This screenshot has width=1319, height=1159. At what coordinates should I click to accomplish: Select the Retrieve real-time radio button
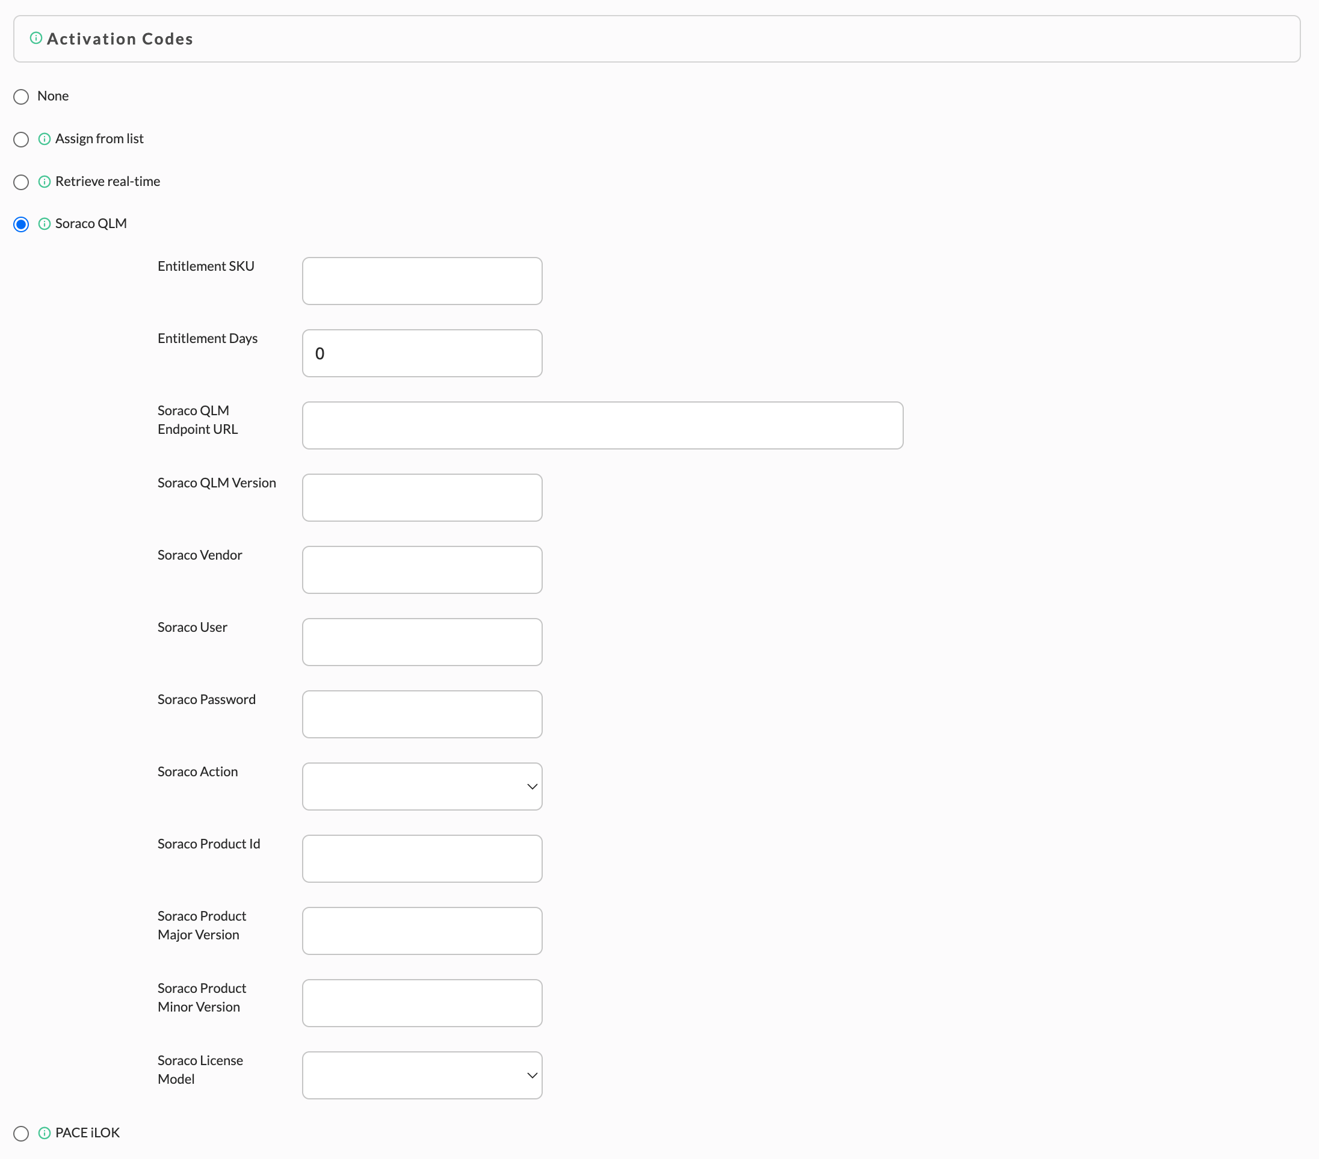[x=21, y=182]
